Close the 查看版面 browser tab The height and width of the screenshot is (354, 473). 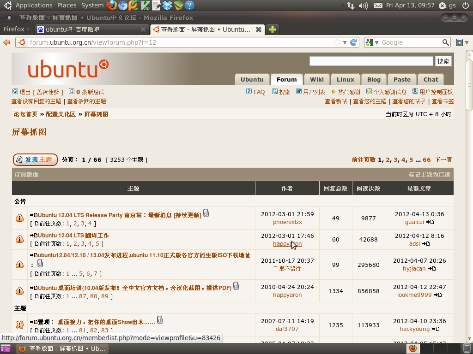259,29
